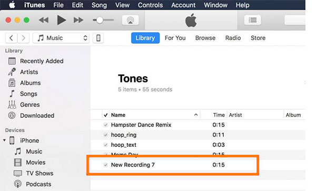Go back with the left chevron
The image size is (316, 191).
[x=11, y=38]
